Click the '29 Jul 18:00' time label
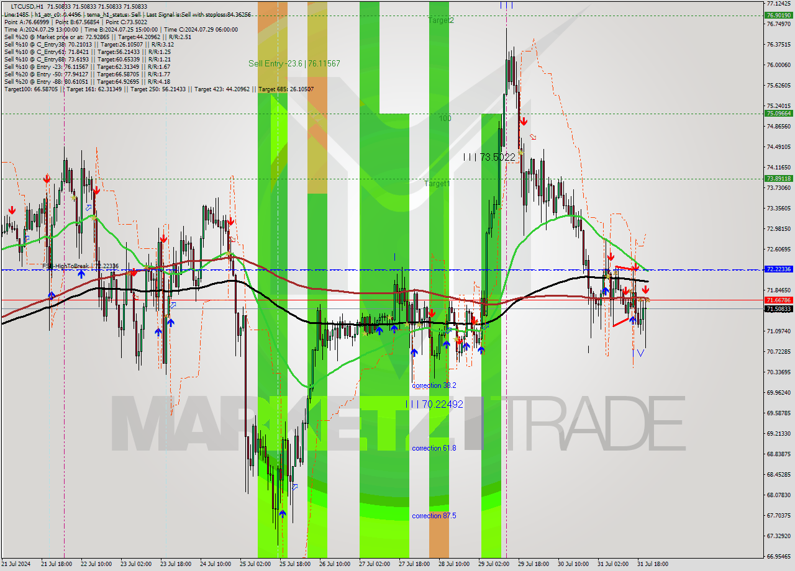795x571 pixels. coord(533,564)
